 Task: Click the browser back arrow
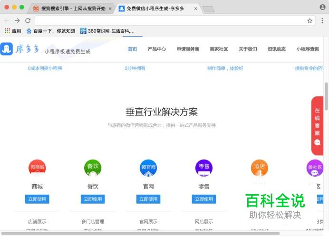click(x=7, y=20)
